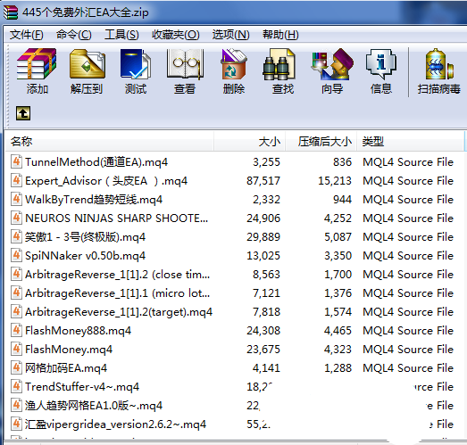The height and width of the screenshot is (445, 467).
Task: Run the 测试 (Test) archive tool
Action: (136, 71)
